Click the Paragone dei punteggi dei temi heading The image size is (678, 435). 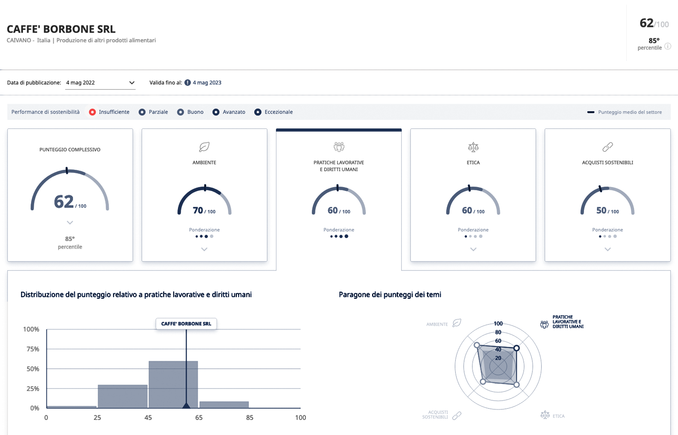pos(390,294)
